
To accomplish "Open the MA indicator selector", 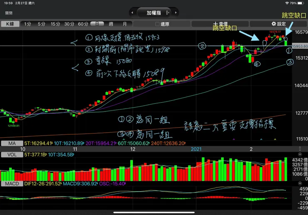I will (12, 143).
